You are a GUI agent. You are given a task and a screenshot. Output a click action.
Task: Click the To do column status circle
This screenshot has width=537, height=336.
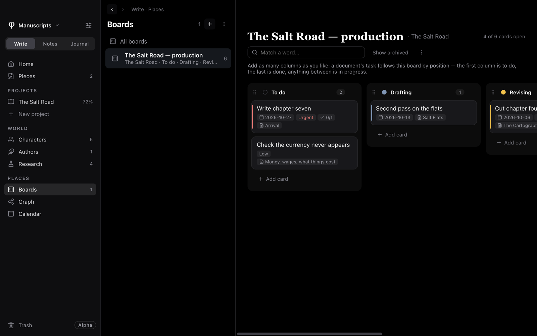pos(265,92)
